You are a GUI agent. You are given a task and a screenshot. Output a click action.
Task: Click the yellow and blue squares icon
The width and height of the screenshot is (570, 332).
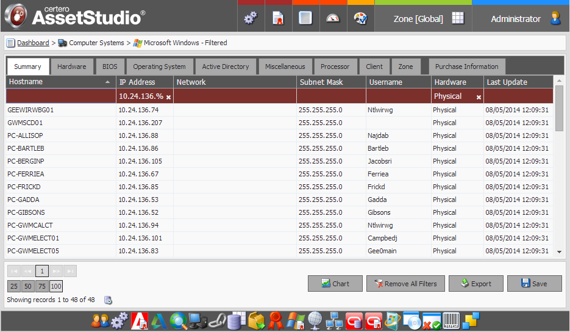tap(471, 320)
